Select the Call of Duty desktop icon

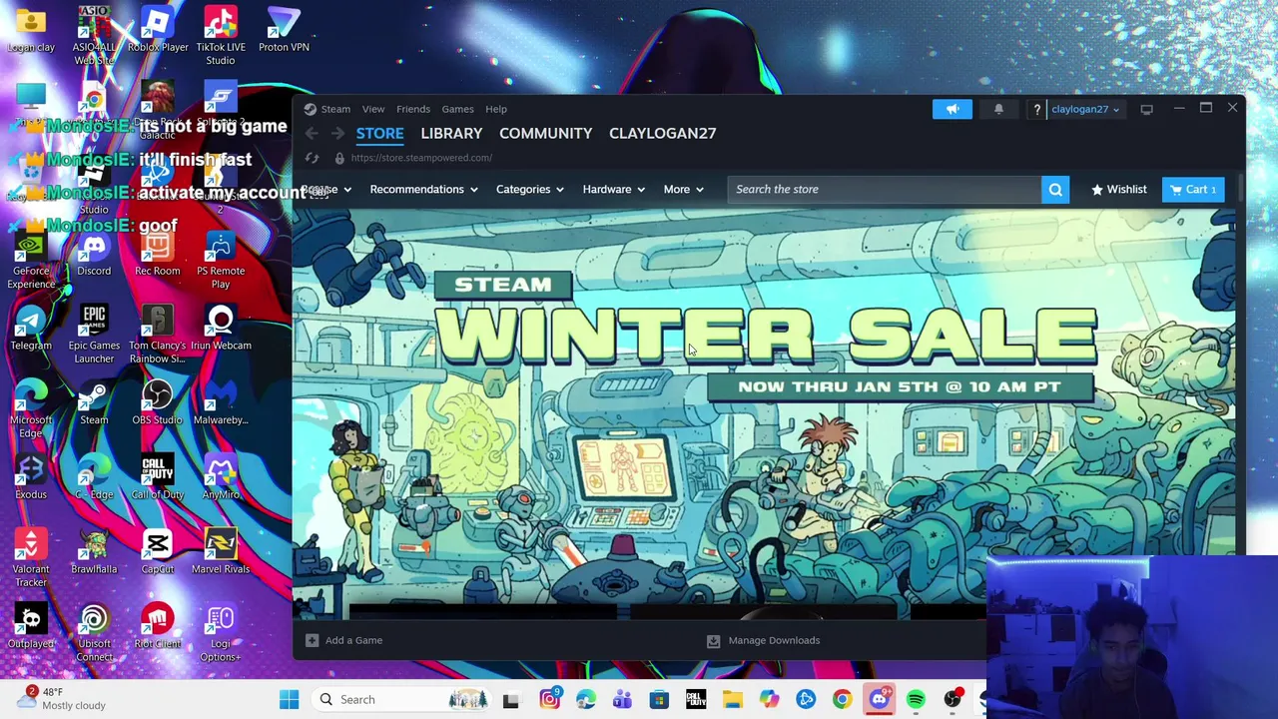(158, 477)
